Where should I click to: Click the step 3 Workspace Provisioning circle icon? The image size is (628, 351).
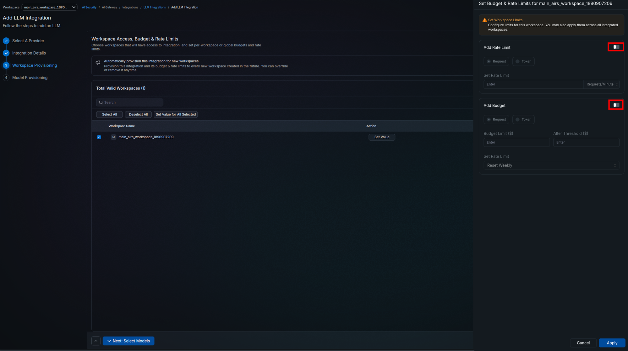6,65
